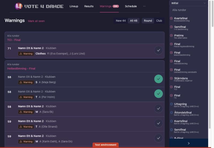Mark Olle Strand T warning as seen

[x=158, y=123]
